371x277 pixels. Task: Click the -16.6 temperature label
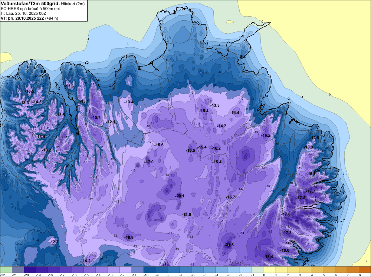point(285,251)
